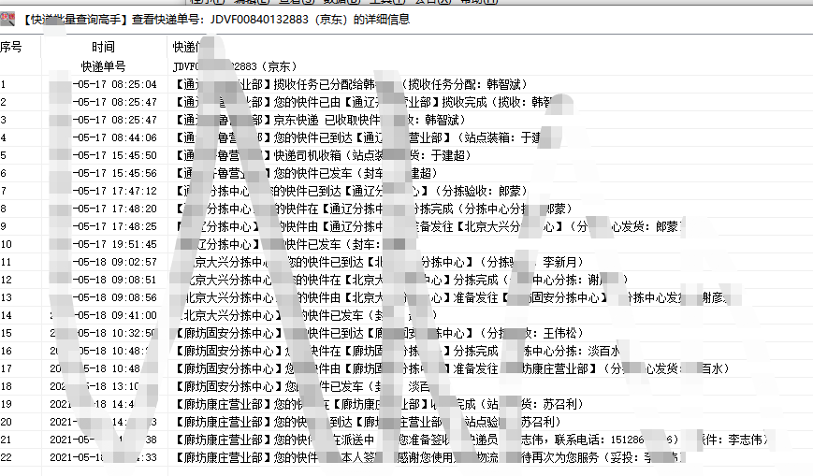813x476 pixels.
Task: Select the row 12 description with 分拣完成
Action: [x=405, y=280]
